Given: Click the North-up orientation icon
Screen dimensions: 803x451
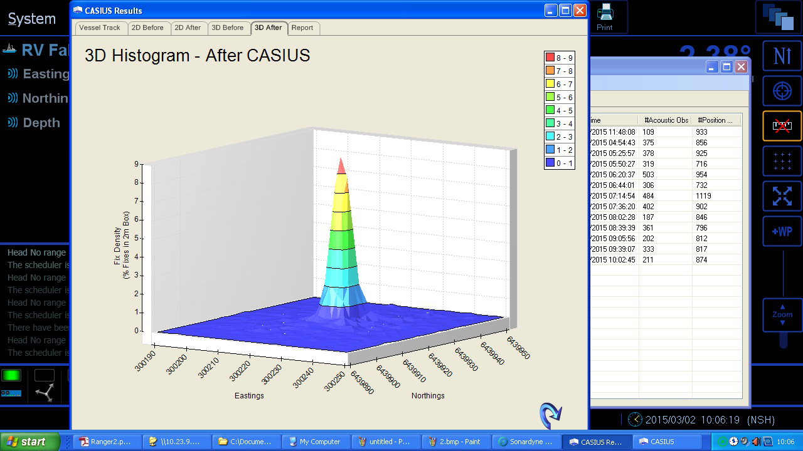Looking at the screenshot, I should (782, 56).
